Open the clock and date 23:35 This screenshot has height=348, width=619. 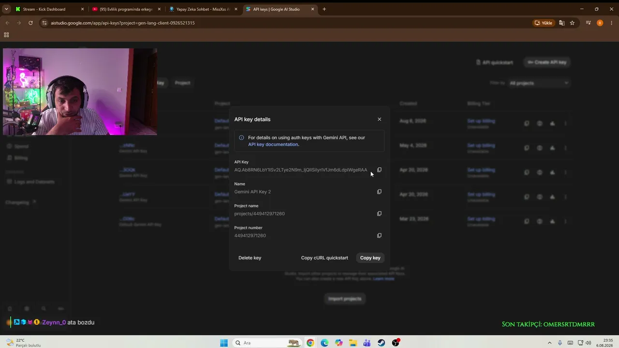pos(604,343)
